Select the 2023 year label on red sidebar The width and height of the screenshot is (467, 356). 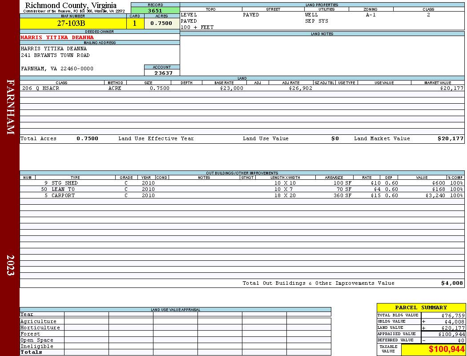click(10, 265)
